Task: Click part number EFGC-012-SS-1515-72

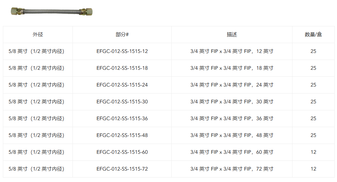Action: coord(122,169)
